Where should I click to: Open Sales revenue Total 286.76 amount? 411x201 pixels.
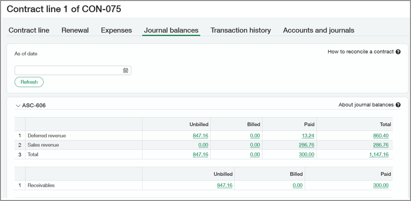(x=381, y=145)
